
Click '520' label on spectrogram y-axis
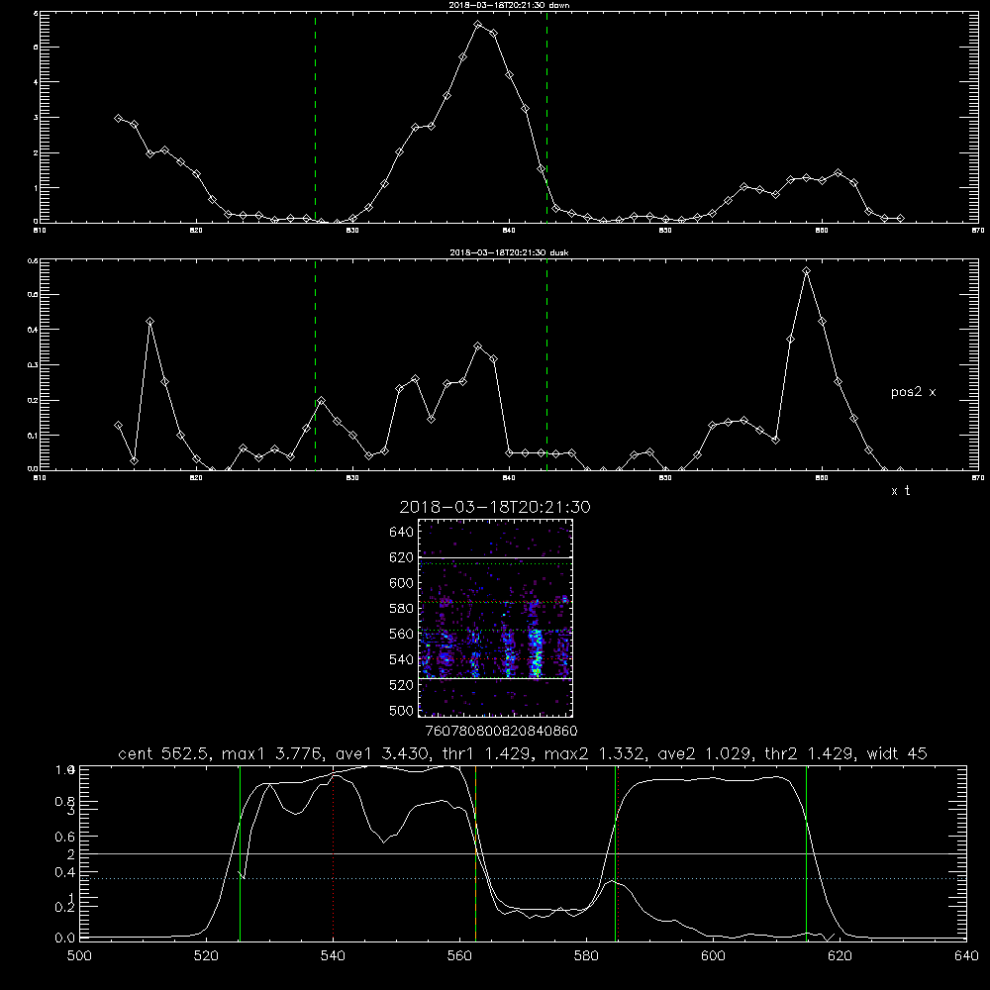(x=402, y=685)
